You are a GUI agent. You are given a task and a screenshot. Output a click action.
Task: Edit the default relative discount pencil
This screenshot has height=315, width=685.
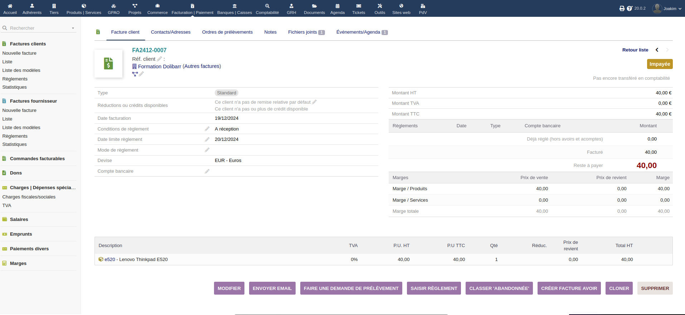[314, 102]
